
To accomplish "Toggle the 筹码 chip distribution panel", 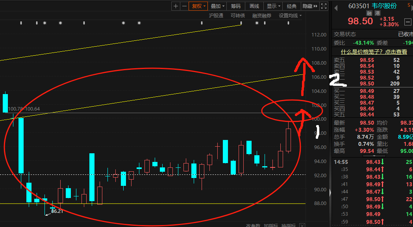I will (x=236, y=6).
